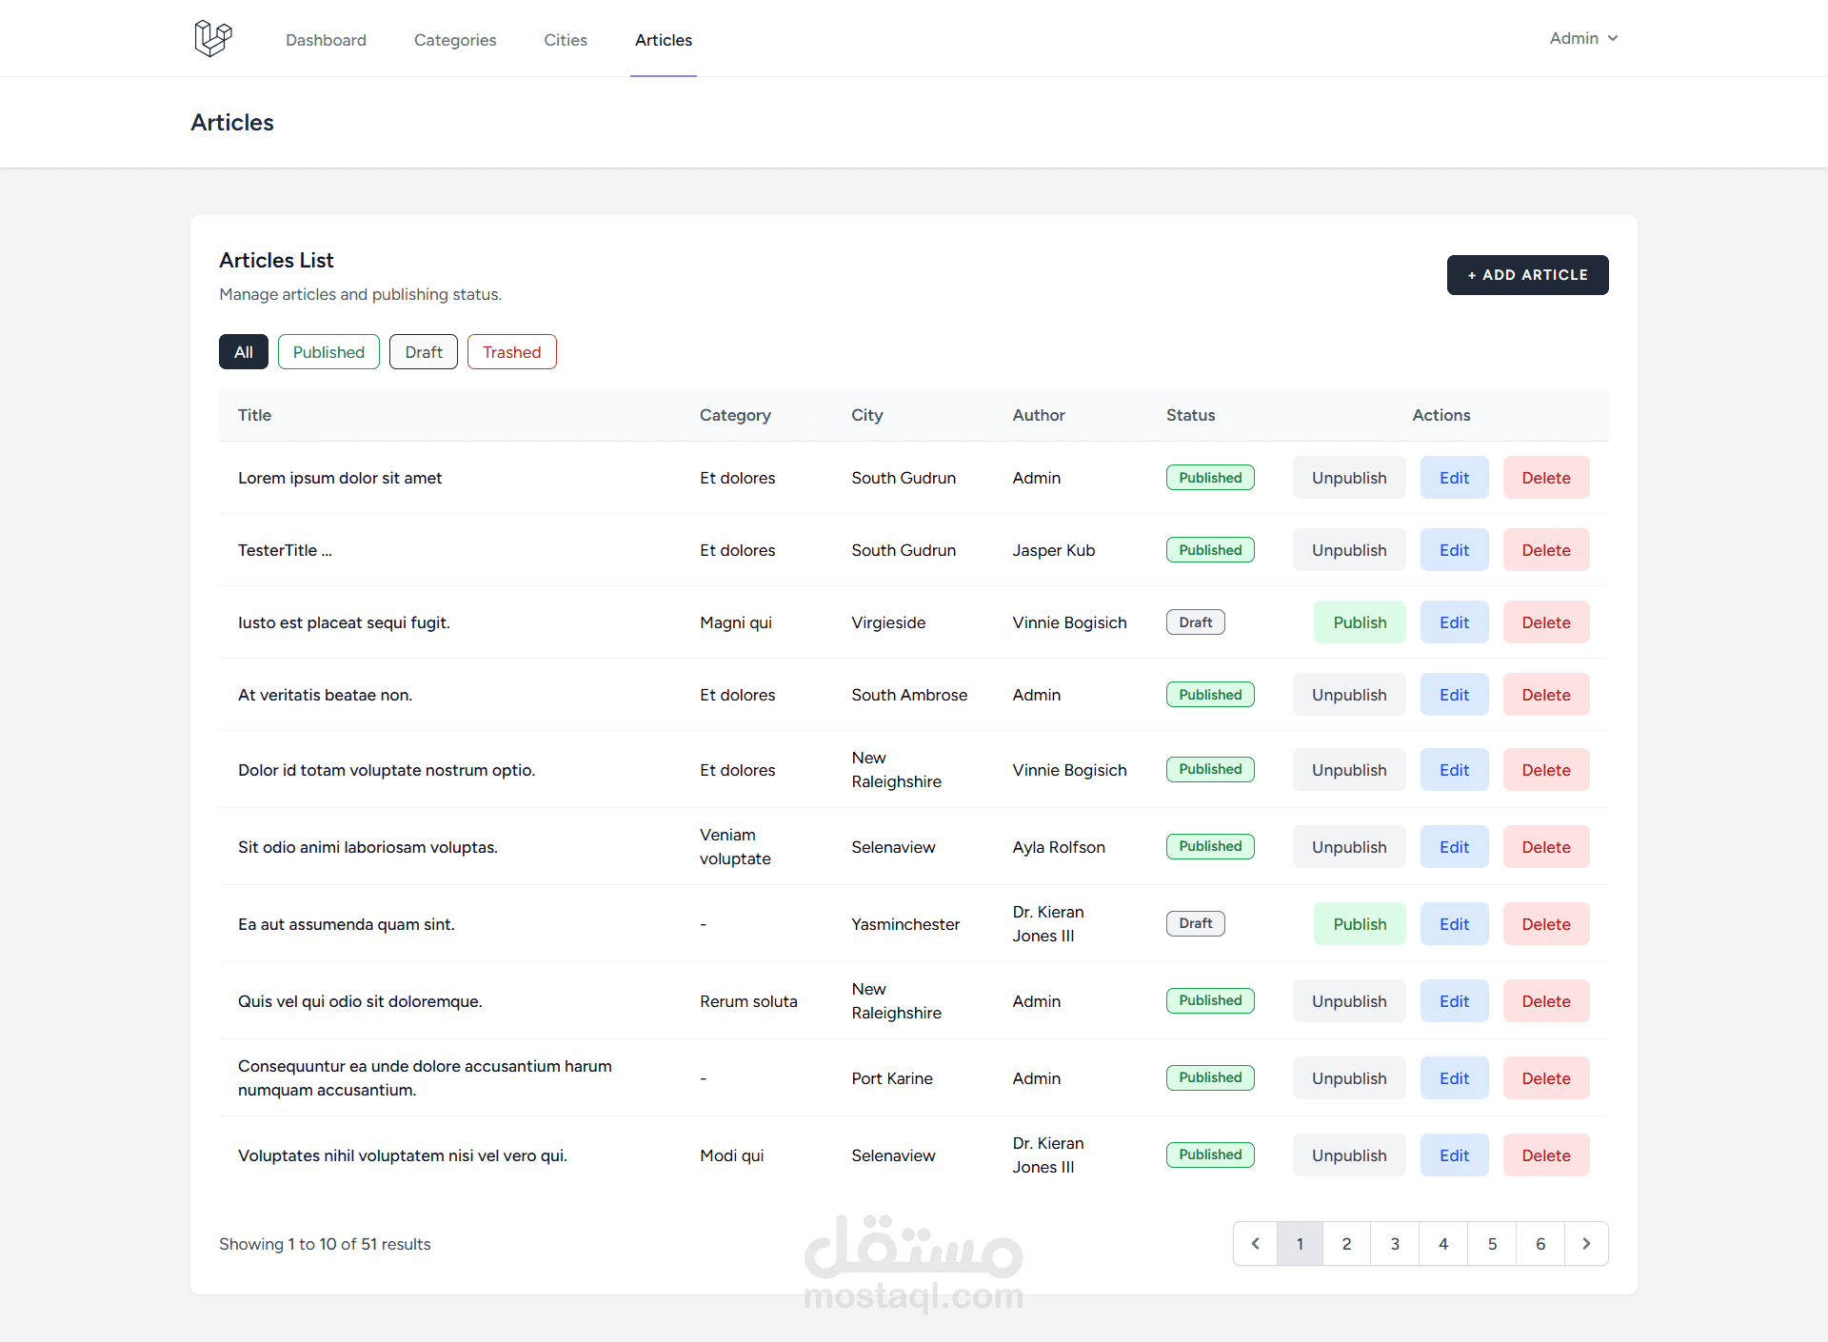Open the Cities nav tab
Viewport: 1828px width, 1342px height.
566,40
